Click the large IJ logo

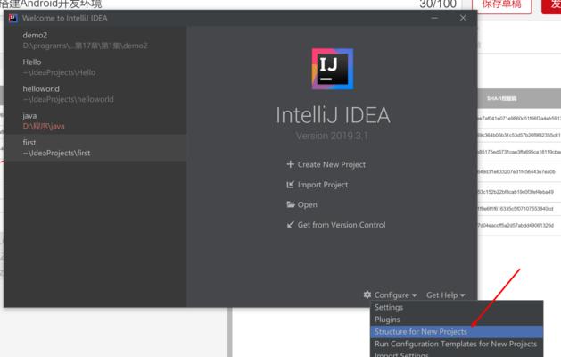(333, 69)
